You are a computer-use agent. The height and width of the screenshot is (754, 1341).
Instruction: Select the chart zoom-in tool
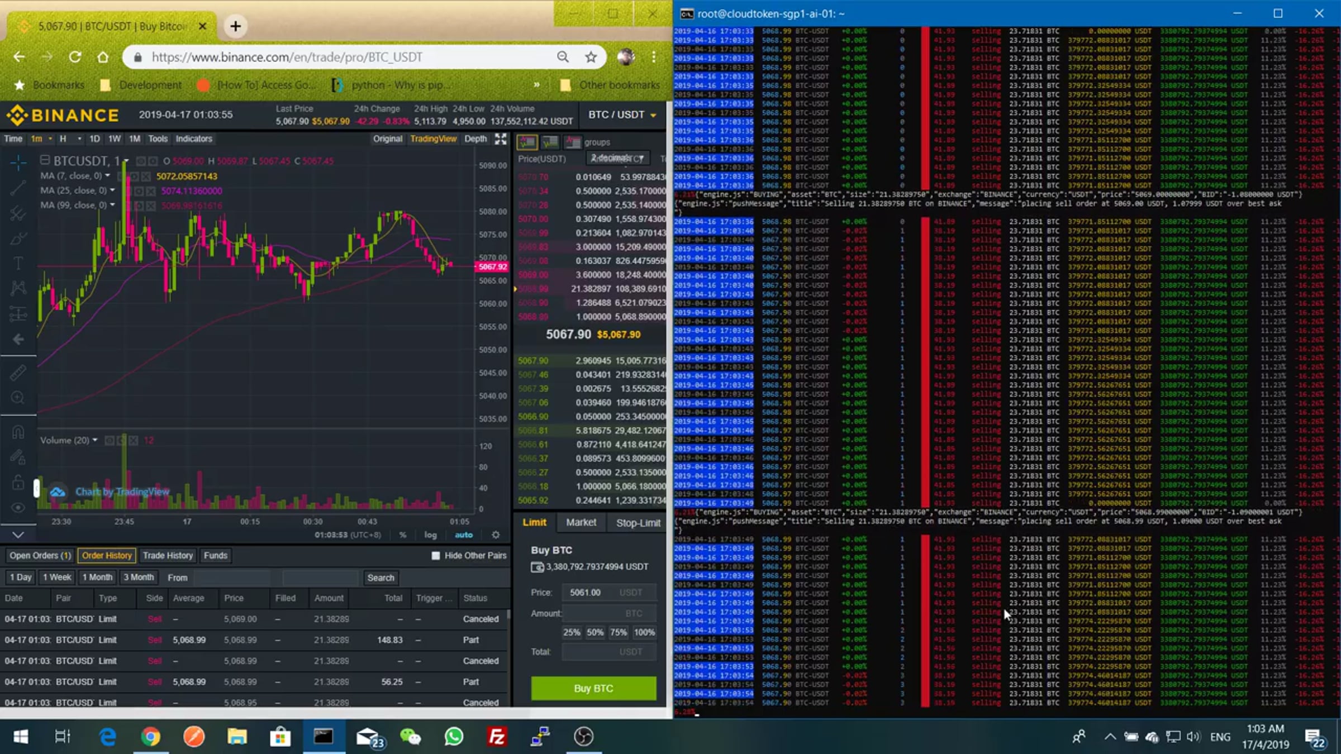[18, 398]
